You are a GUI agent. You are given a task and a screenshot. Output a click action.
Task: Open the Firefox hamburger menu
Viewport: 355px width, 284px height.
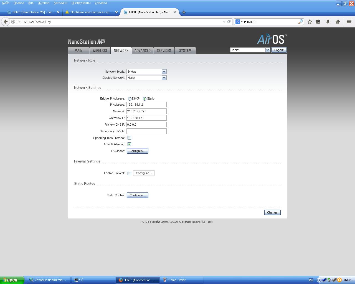click(x=349, y=22)
